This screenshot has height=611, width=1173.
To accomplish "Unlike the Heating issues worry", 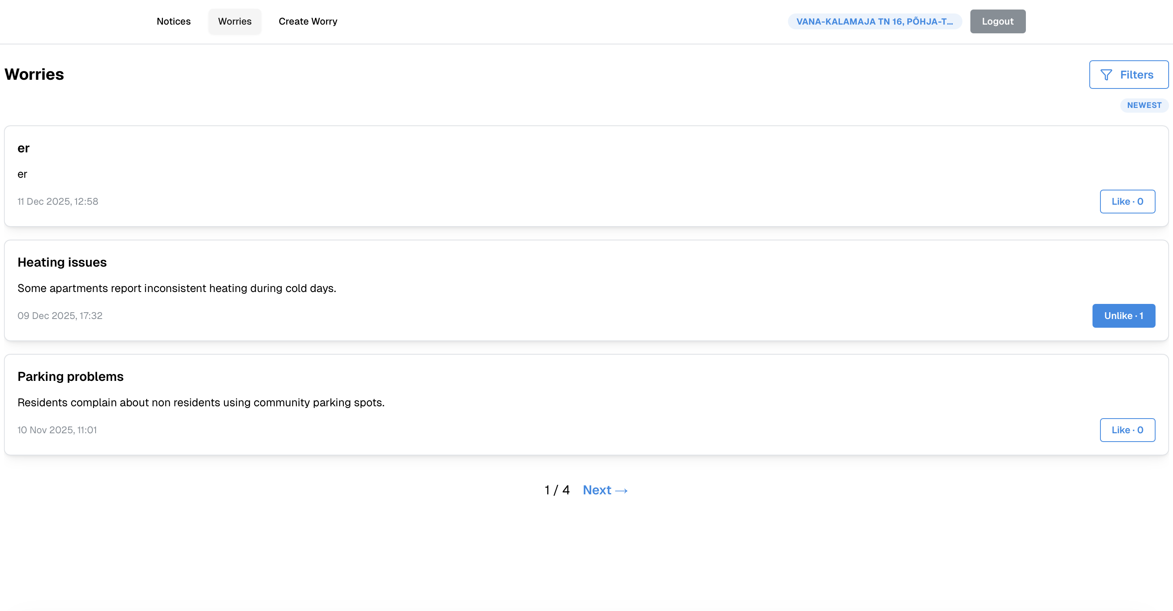I will [x=1123, y=316].
